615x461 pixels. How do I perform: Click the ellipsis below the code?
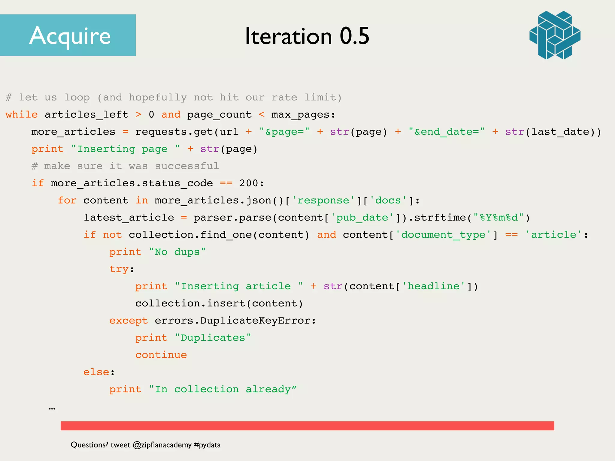coord(52,408)
